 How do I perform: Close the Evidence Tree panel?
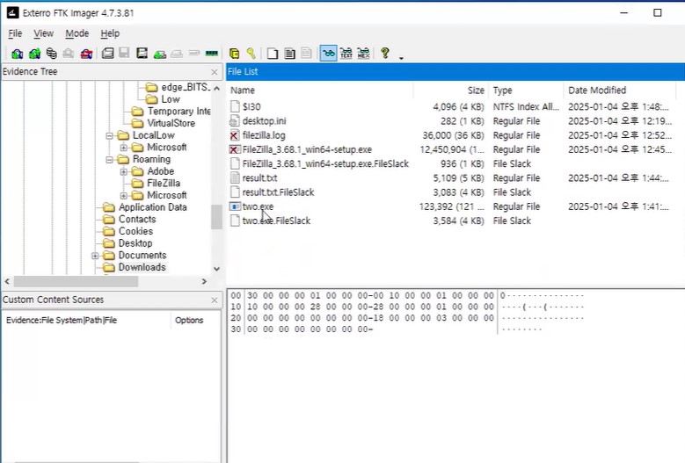[215, 72]
